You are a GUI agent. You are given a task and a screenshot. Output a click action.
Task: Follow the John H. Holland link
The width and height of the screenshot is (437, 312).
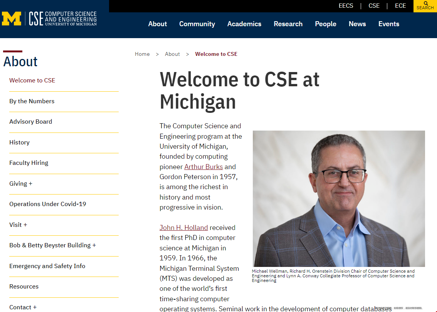tap(183, 228)
